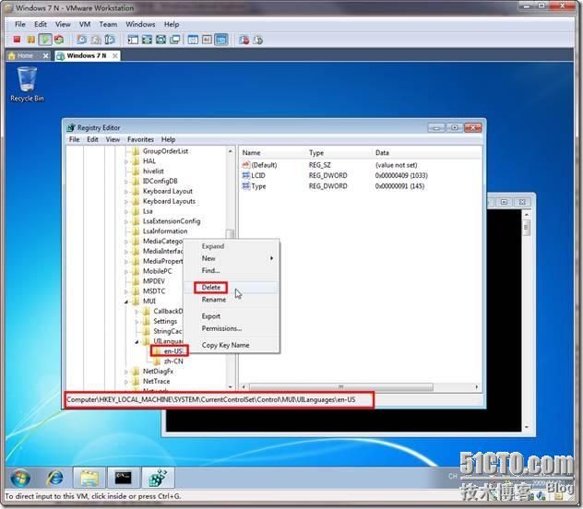Open Permissions... from the context menu
The image size is (583, 509).
232,328
